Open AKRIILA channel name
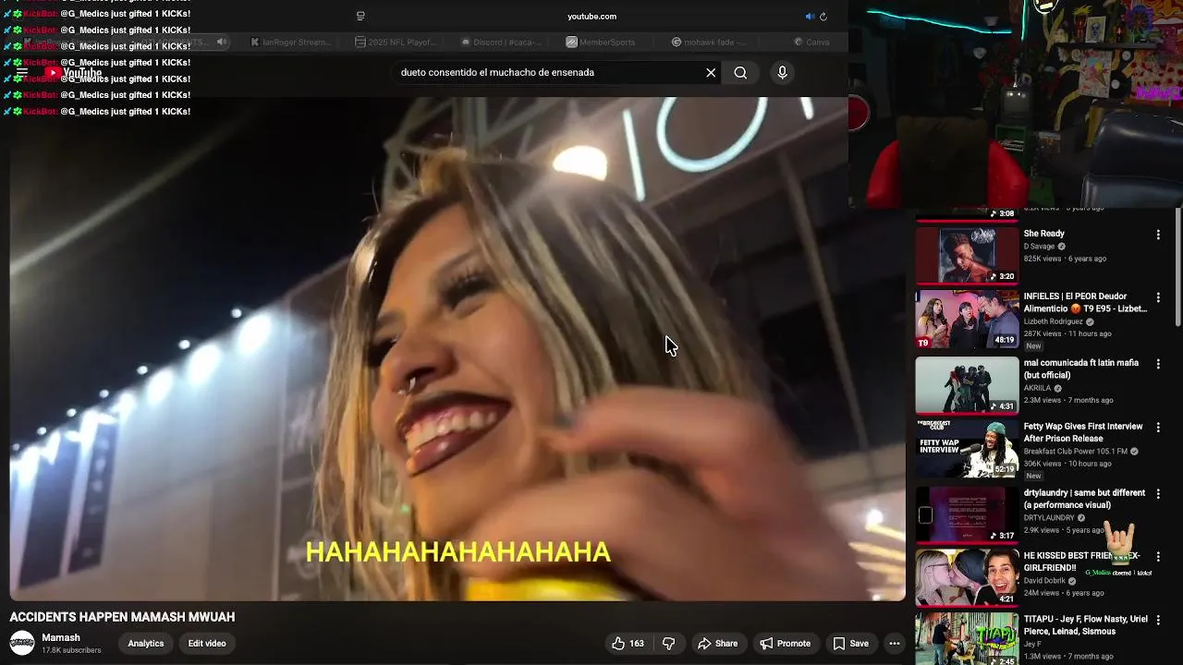 coord(1038,388)
